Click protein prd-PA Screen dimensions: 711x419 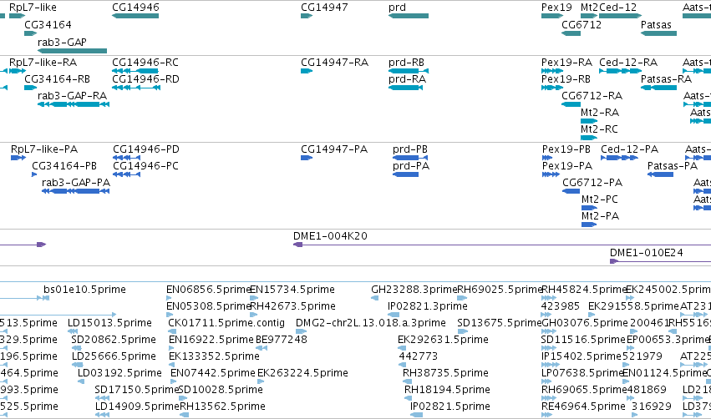pyautogui.click(x=411, y=166)
